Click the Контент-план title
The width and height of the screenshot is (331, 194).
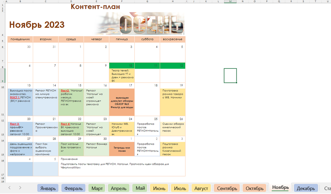95,7
